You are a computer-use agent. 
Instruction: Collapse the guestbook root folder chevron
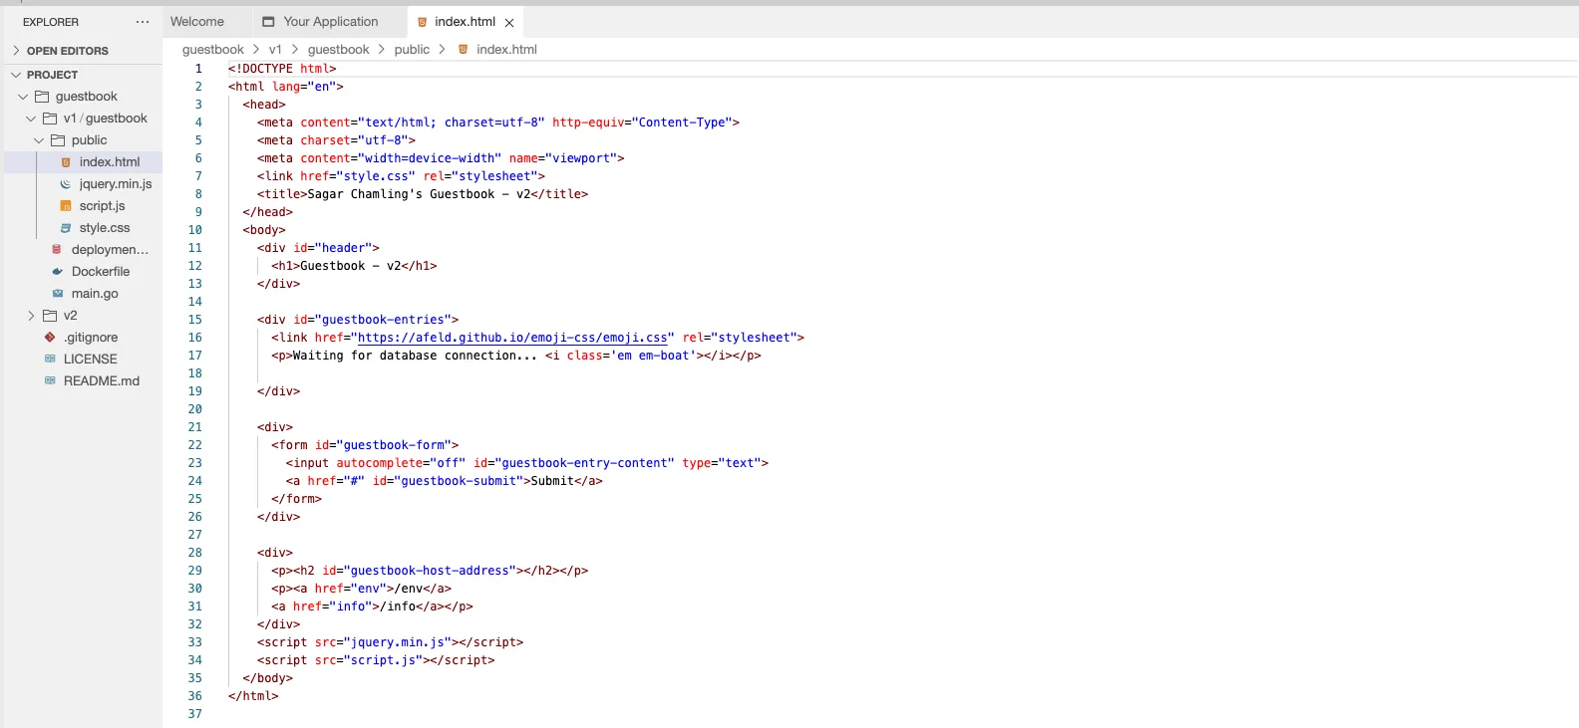23,97
